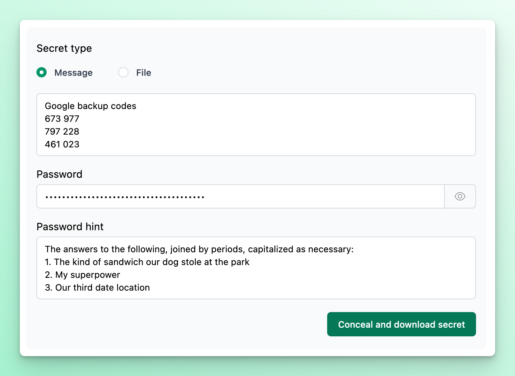Click the Password hint label
This screenshot has width=515, height=376.
coord(70,227)
